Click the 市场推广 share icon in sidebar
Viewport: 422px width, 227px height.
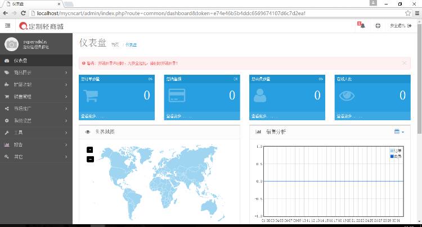coord(7,108)
